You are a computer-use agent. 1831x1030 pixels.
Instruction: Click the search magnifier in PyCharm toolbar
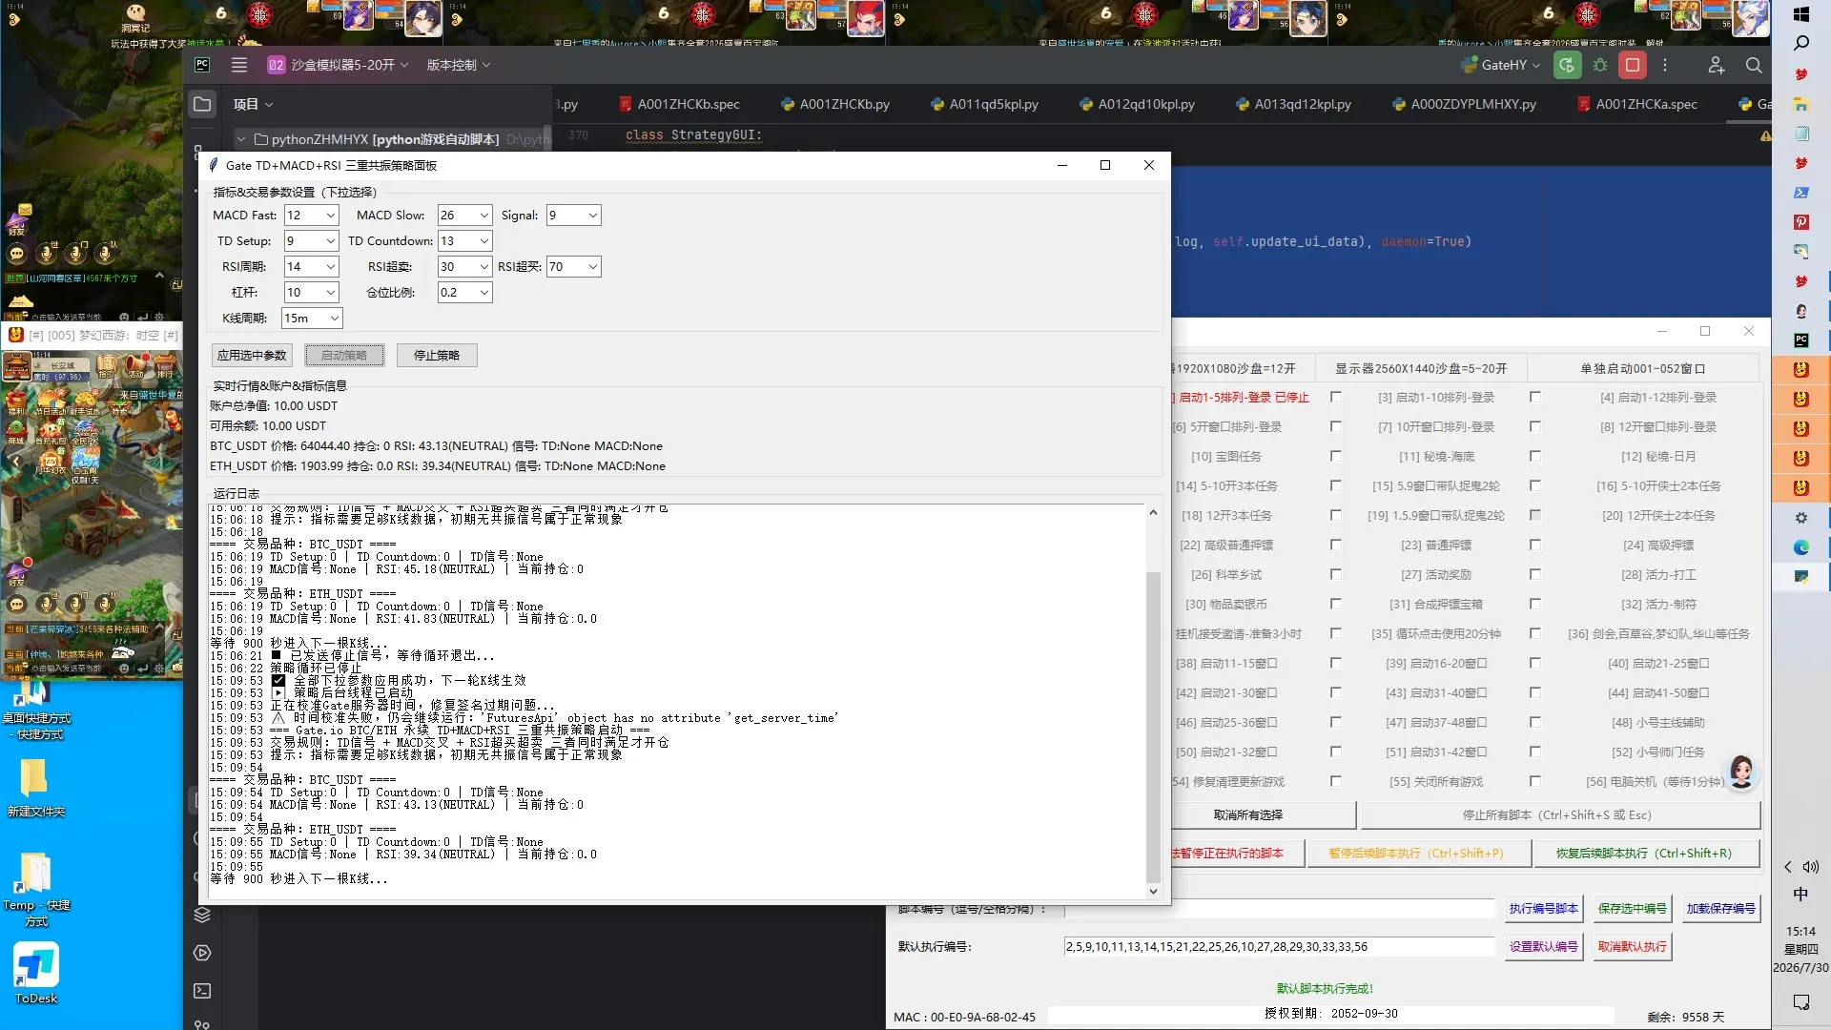point(1753,65)
